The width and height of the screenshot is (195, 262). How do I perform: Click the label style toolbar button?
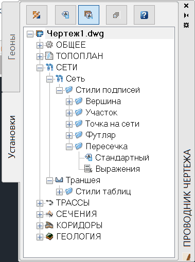point(65,15)
